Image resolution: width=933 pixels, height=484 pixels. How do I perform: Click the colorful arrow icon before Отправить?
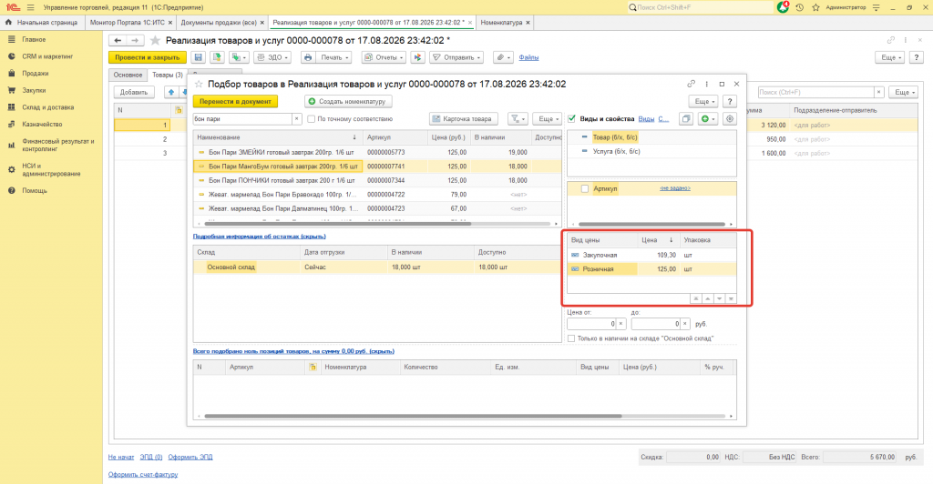[x=417, y=57]
